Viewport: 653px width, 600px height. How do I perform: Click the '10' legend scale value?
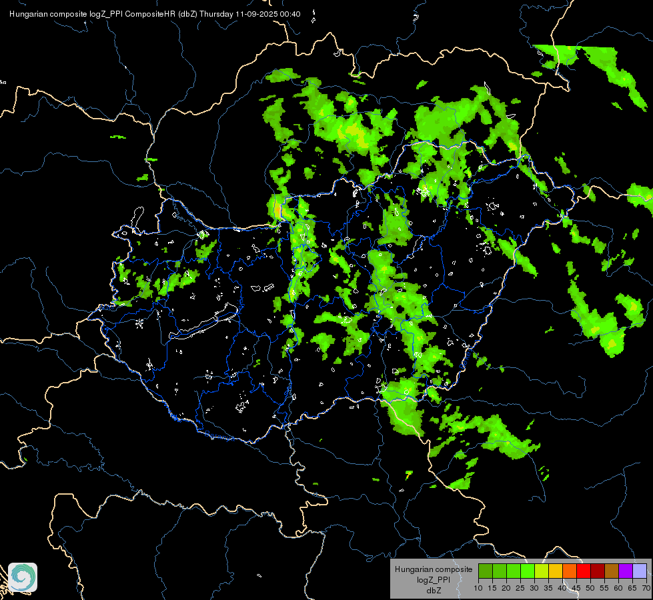[x=478, y=588]
